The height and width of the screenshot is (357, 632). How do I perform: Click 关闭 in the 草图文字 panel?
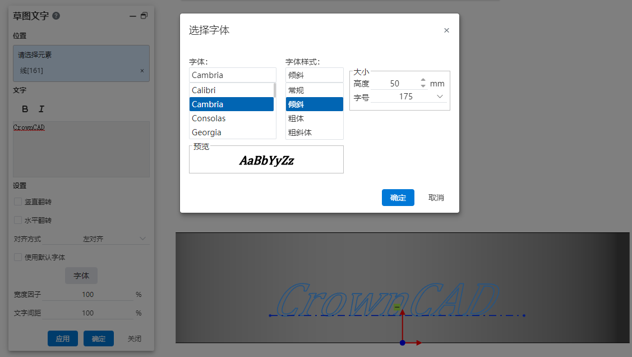(134, 339)
